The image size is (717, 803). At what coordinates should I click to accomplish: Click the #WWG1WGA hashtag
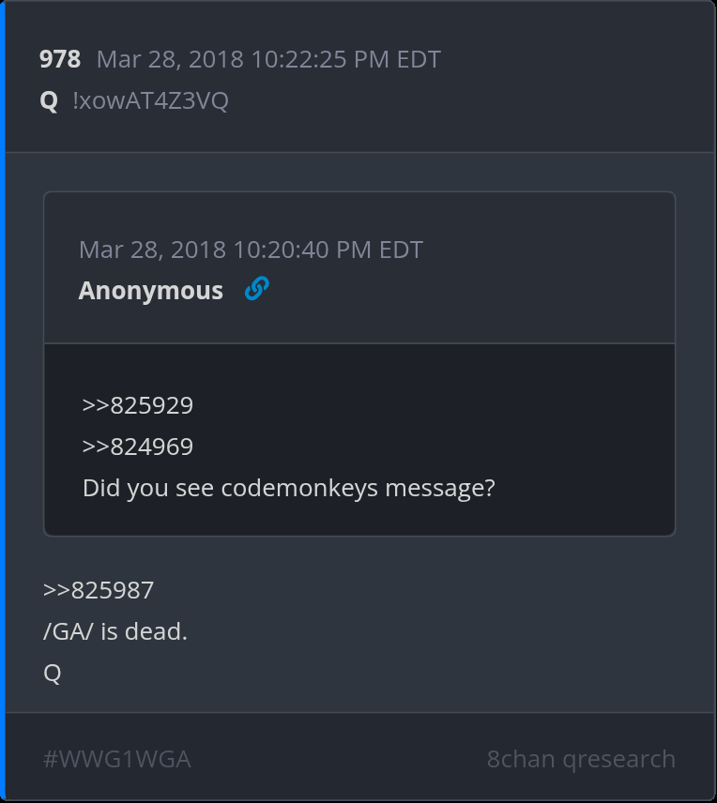coord(117,759)
